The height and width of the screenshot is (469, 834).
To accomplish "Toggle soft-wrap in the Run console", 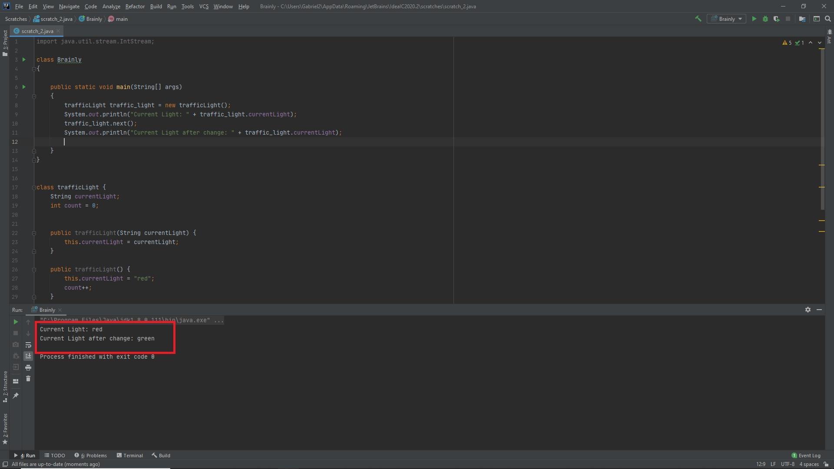I will pos(28,345).
